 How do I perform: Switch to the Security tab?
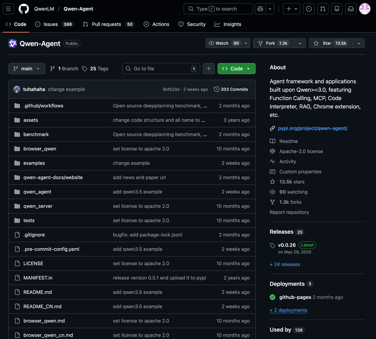pos(192,24)
